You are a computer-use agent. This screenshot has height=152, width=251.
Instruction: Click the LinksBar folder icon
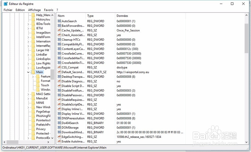coord(33,55)
